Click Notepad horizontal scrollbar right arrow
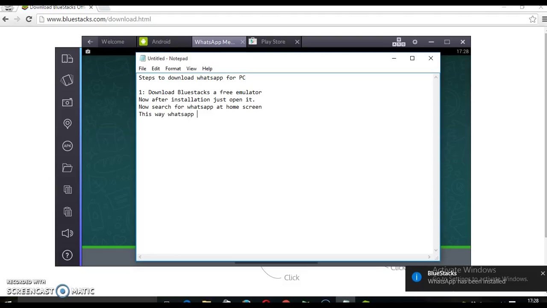Image resolution: width=547 pixels, height=308 pixels. coord(429,257)
